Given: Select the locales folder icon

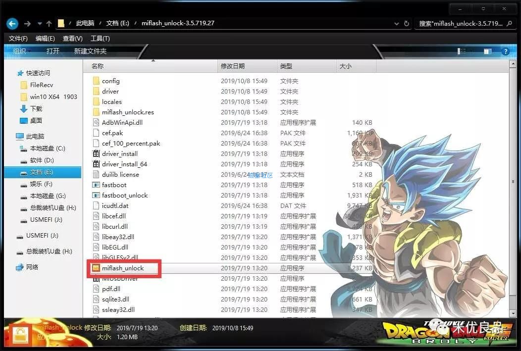Looking at the screenshot, I should [96, 101].
